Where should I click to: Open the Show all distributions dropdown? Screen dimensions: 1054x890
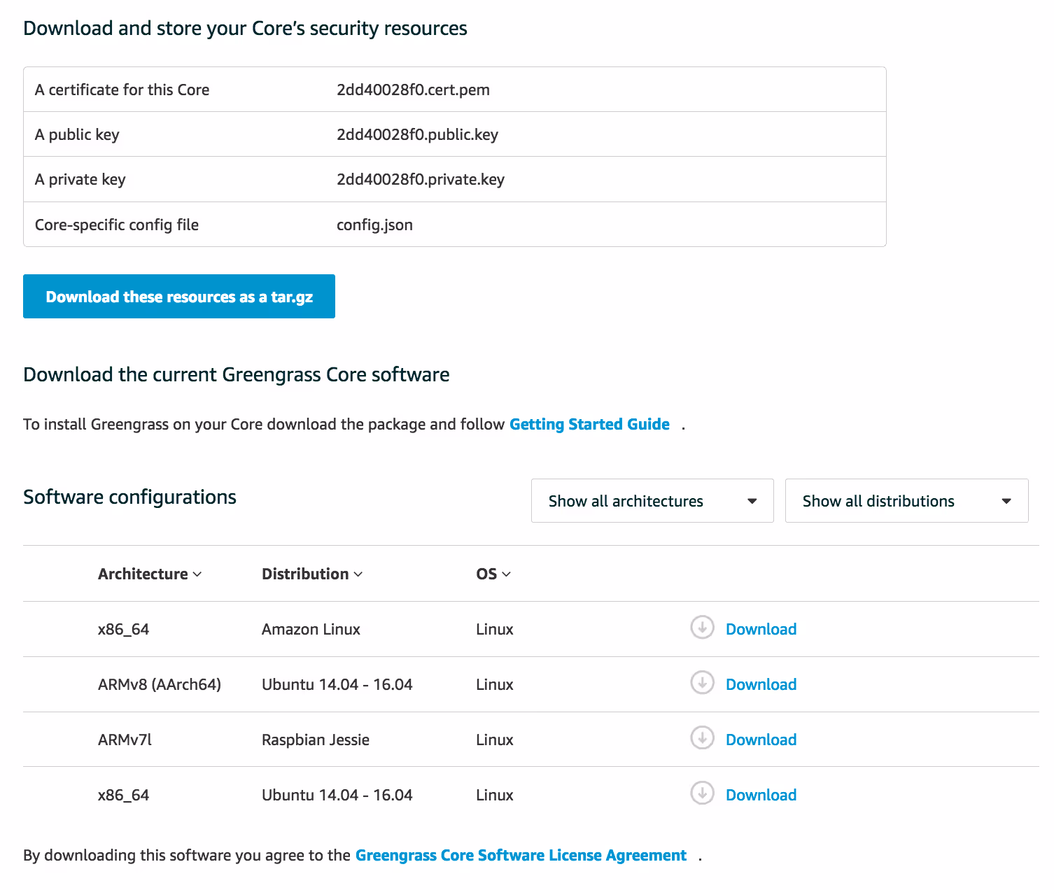coord(906,501)
